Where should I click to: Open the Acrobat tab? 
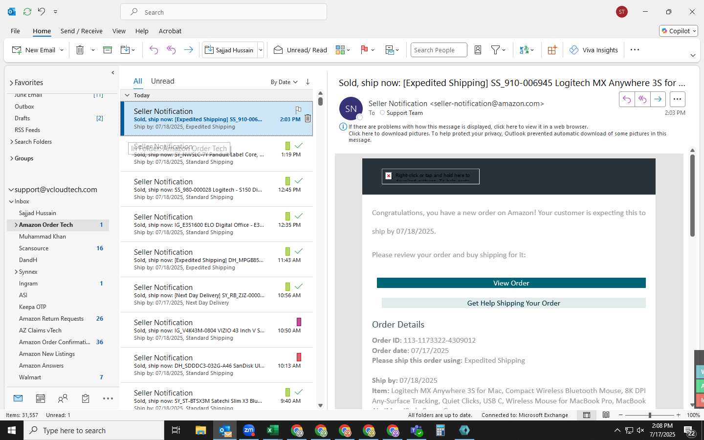170,31
